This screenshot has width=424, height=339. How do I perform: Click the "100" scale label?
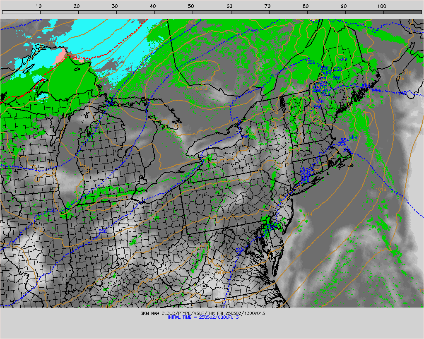tap(382, 6)
